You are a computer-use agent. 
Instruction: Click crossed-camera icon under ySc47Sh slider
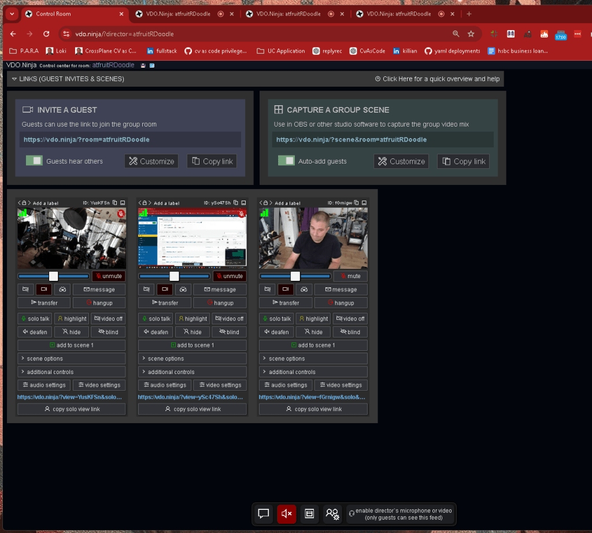pos(146,290)
